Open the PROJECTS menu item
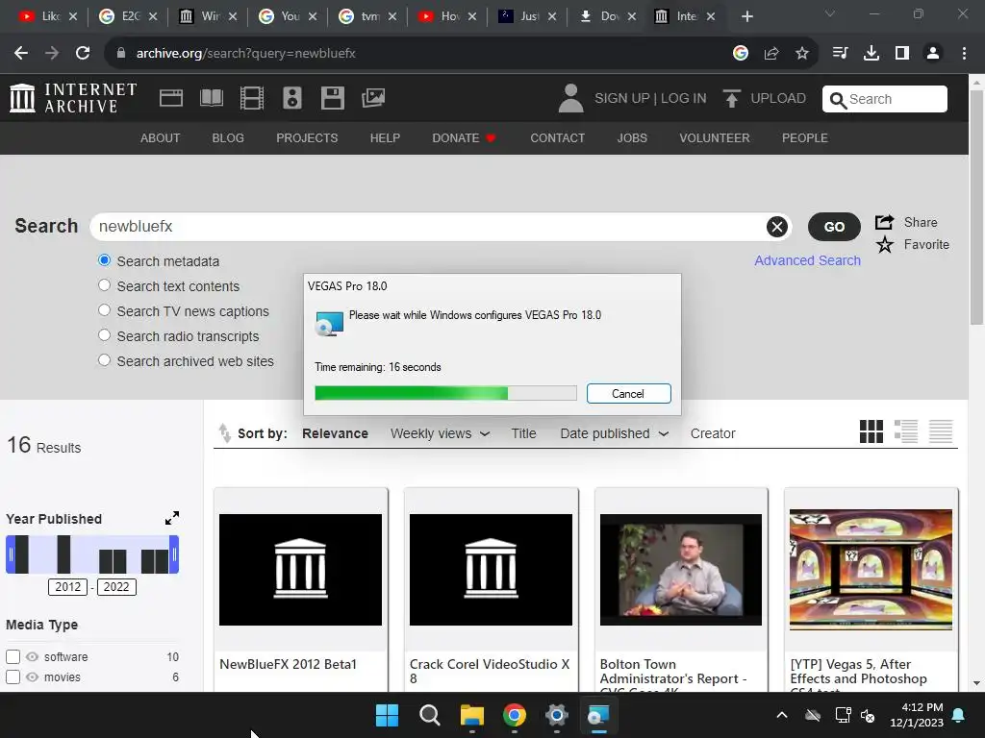Screen dimensions: 985x738 [x=307, y=138]
